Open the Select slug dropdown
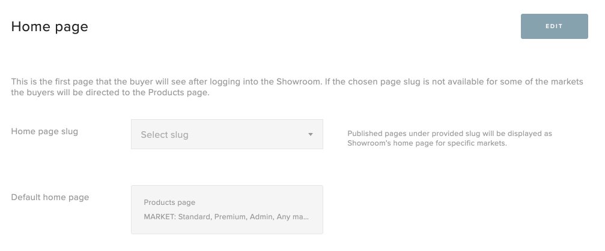This screenshot has height=251, width=605. point(226,135)
